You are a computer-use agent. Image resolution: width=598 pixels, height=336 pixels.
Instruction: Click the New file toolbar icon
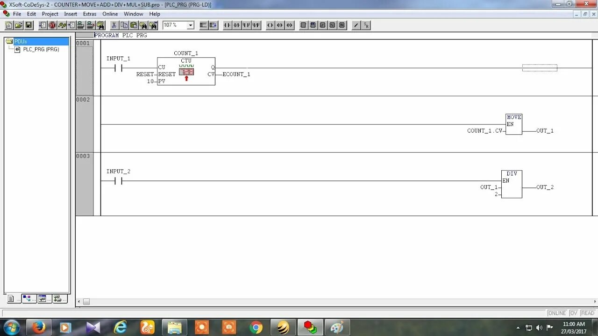[x=9, y=25]
